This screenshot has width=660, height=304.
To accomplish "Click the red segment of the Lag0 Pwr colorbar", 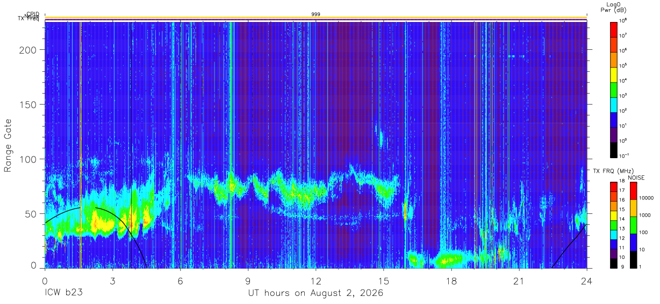I will click(613, 28).
